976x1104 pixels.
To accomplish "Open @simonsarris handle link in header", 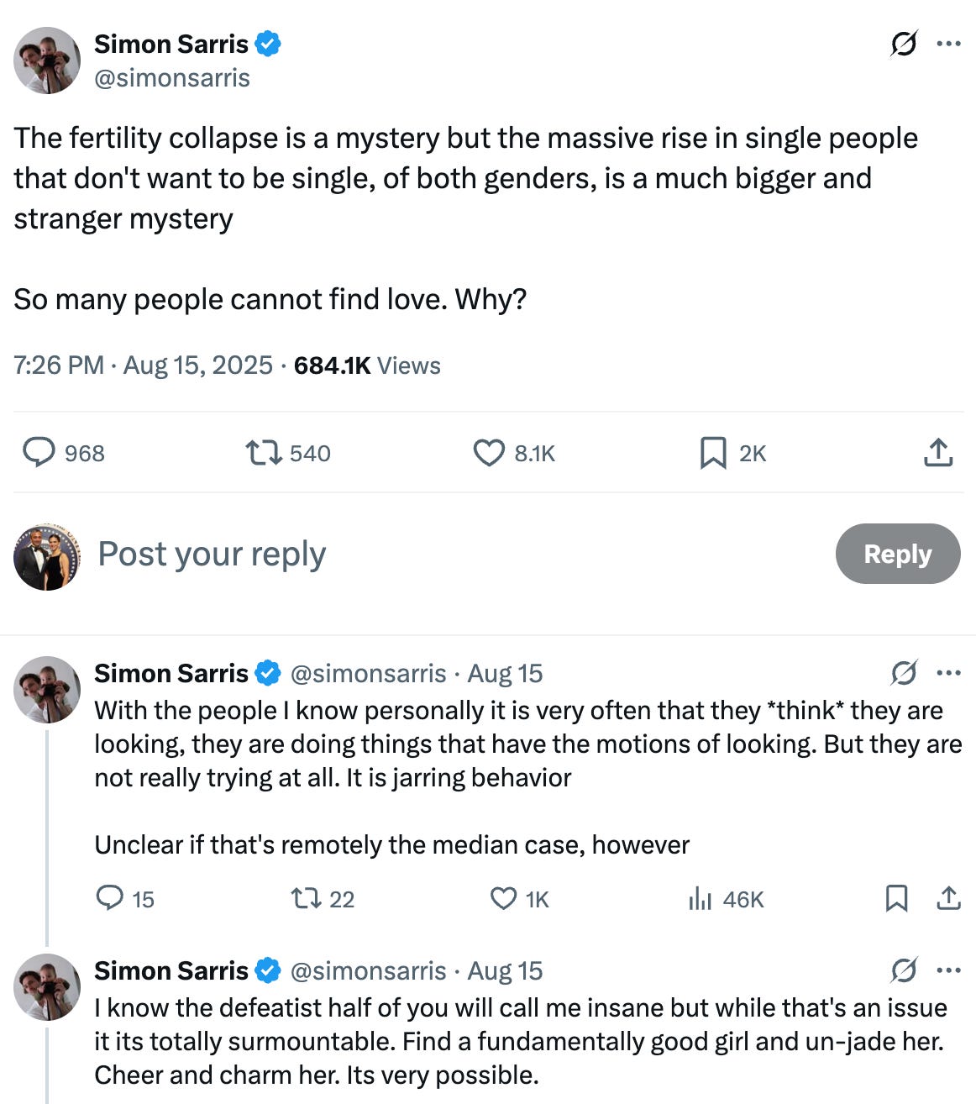I will (172, 78).
